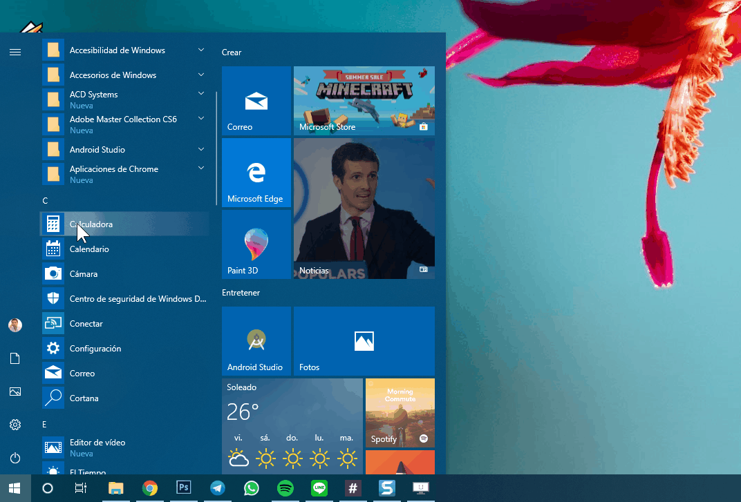741x502 pixels.
Task: Open the Fotos tile
Action: pyautogui.click(x=364, y=341)
